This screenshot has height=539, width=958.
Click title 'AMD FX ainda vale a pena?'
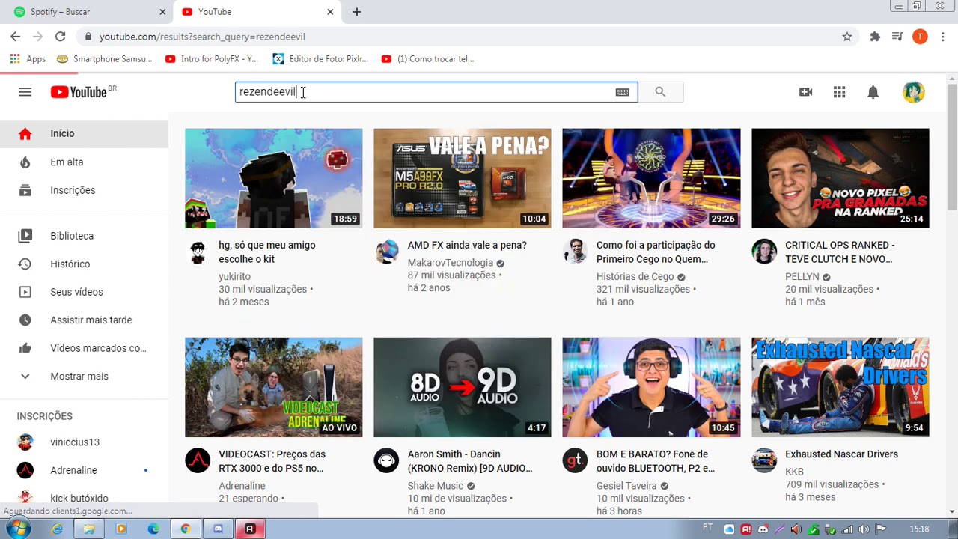tap(467, 245)
